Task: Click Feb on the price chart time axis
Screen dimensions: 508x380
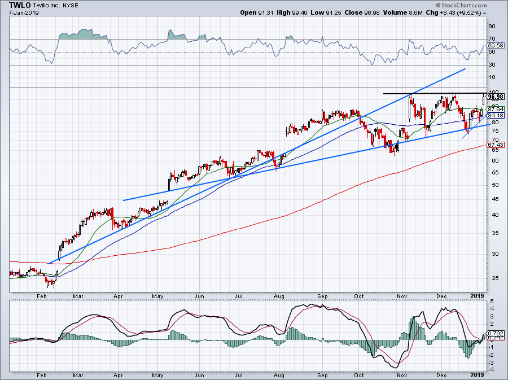Action: click(42, 296)
